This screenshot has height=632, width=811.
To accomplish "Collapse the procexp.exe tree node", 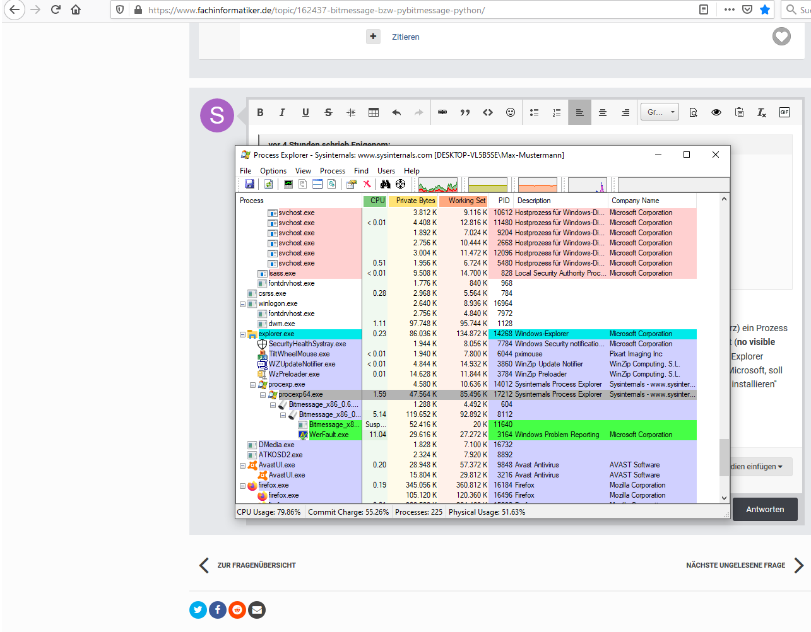I will pyautogui.click(x=252, y=385).
